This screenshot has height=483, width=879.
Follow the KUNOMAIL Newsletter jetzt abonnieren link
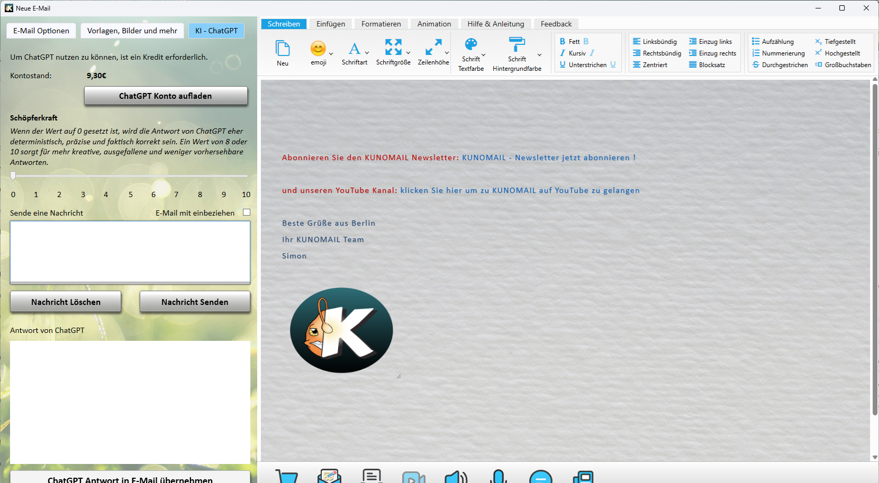(x=549, y=157)
